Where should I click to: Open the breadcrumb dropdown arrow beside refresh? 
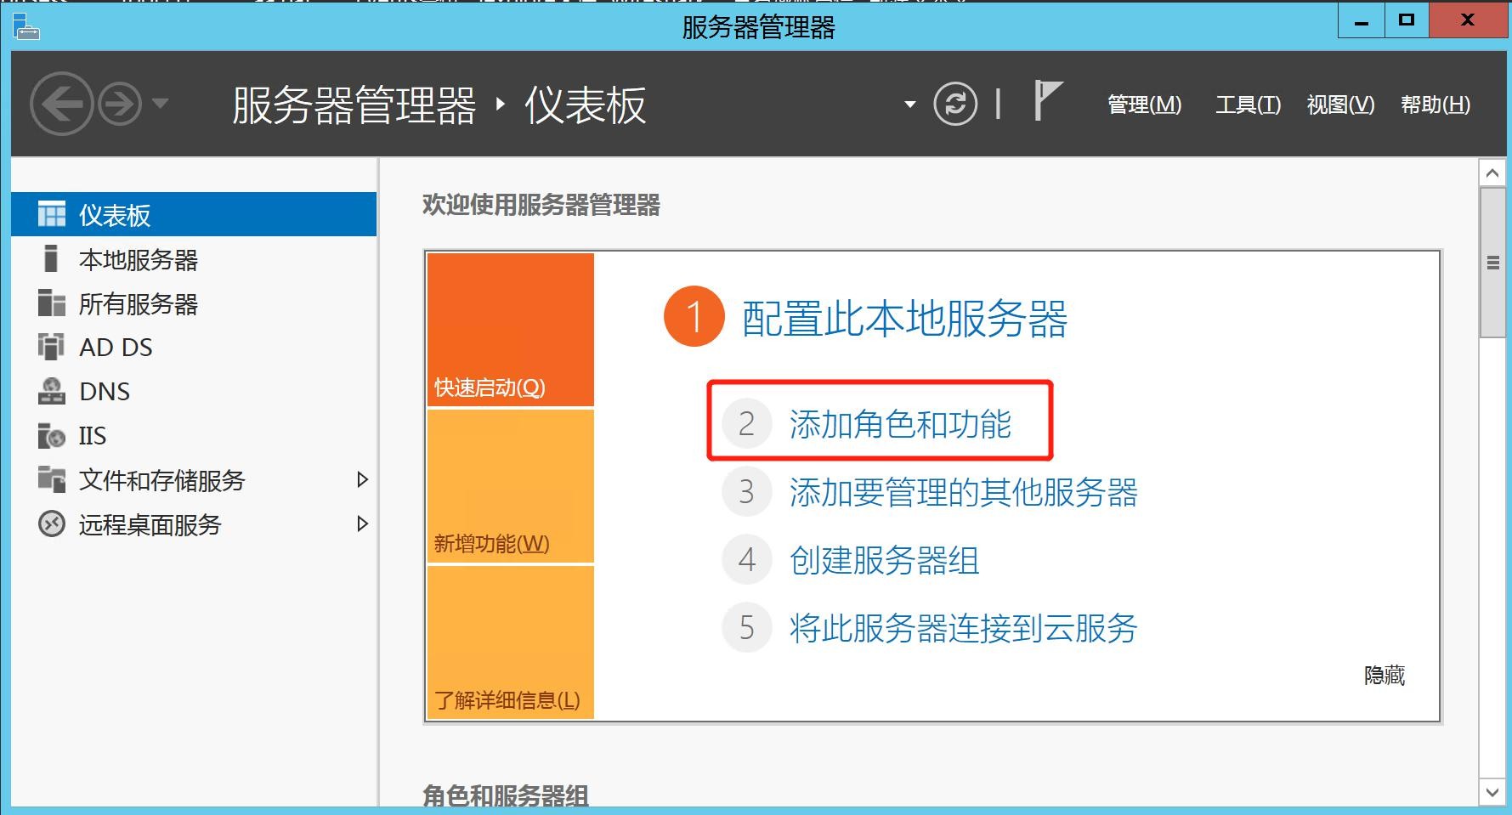(910, 105)
